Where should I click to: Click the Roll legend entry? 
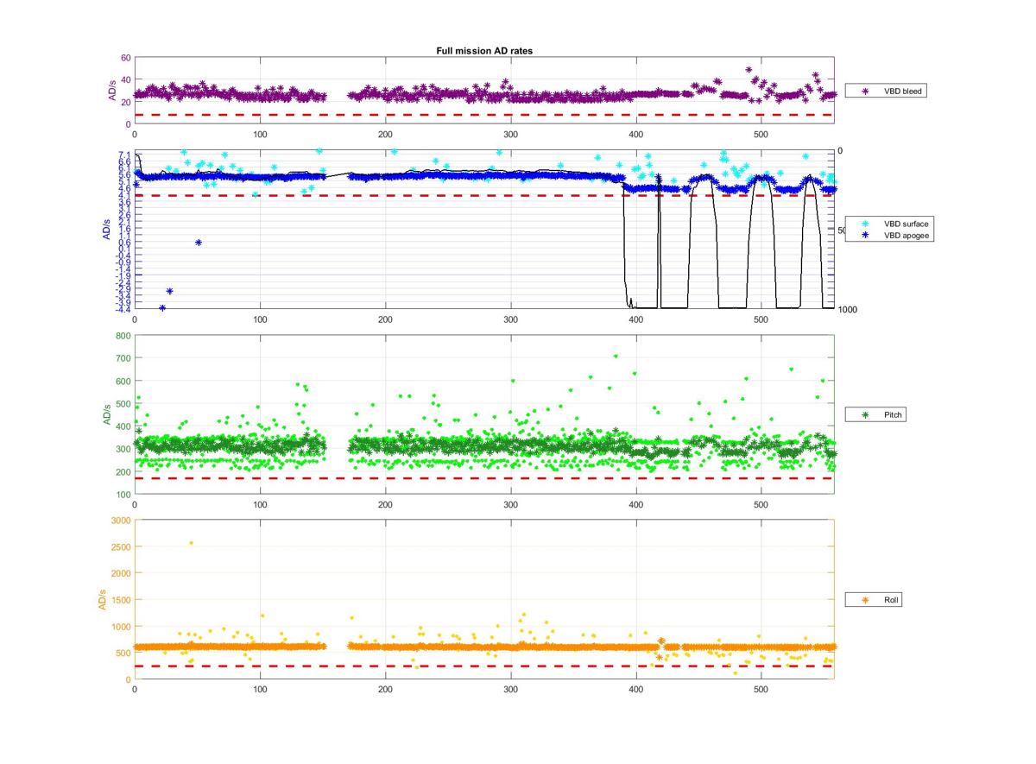tap(875, 599)
